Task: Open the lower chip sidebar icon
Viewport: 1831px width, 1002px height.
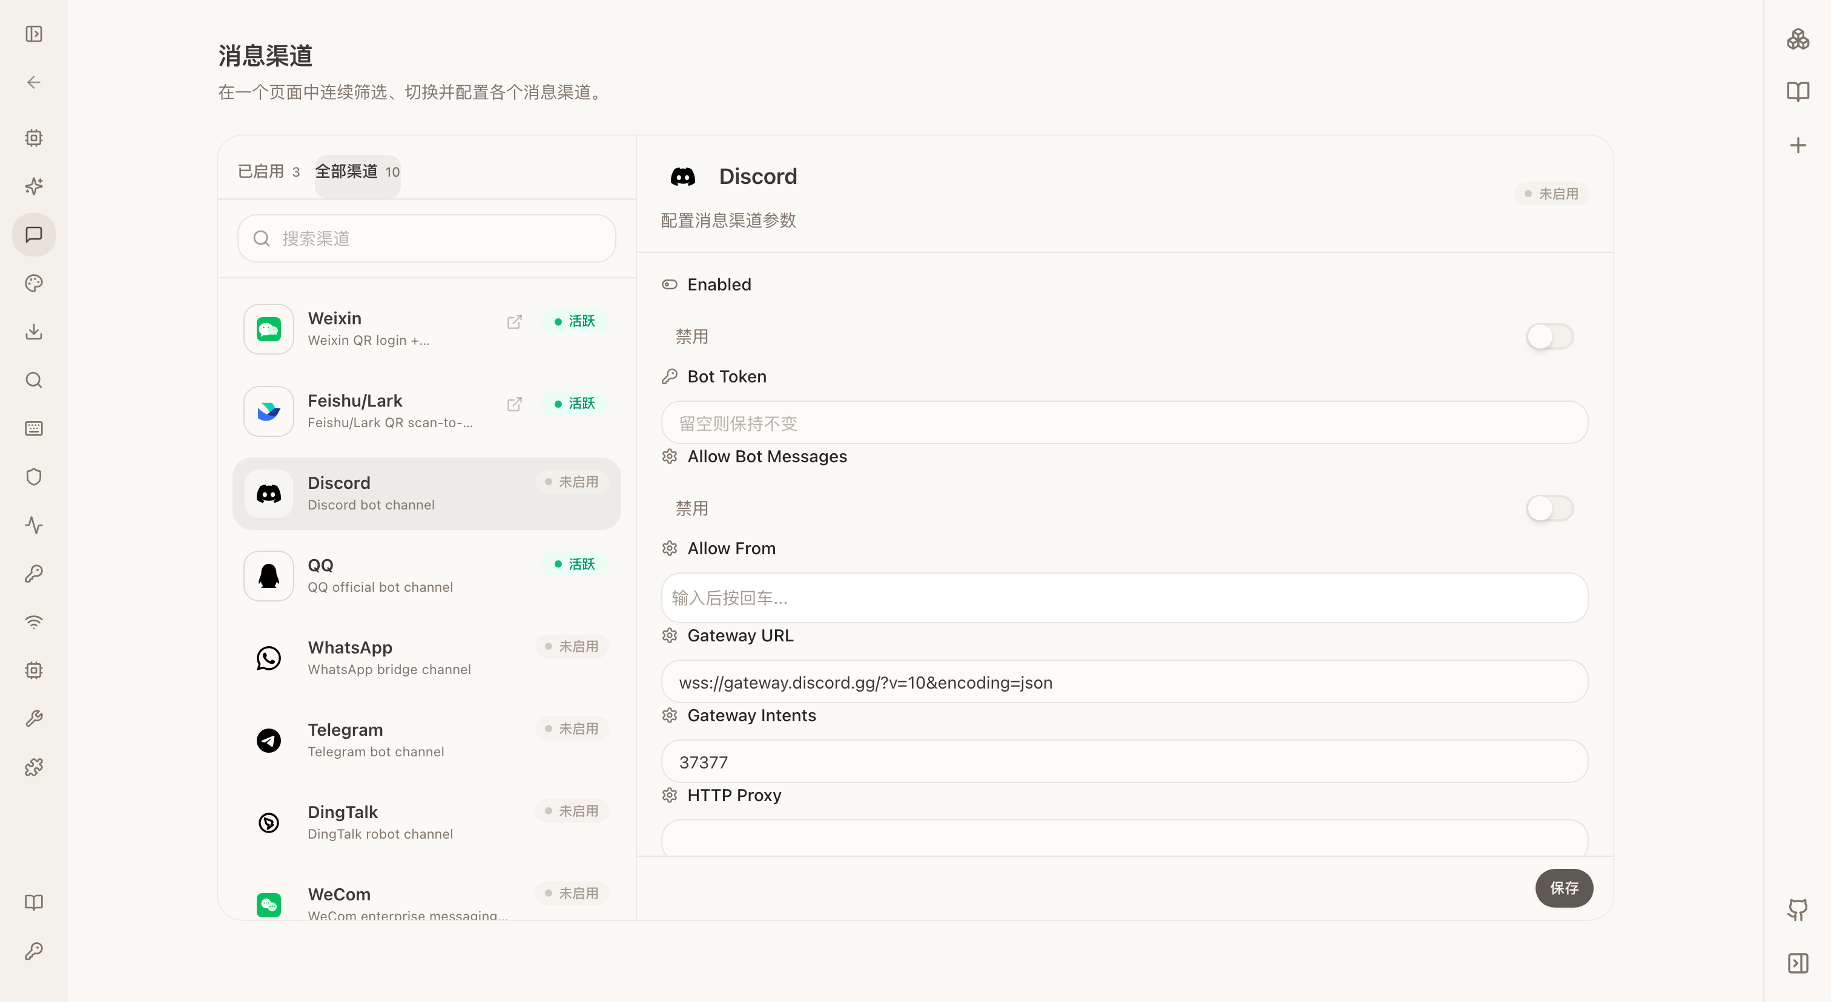Action: pyautogui.click(x=33, y=670)
